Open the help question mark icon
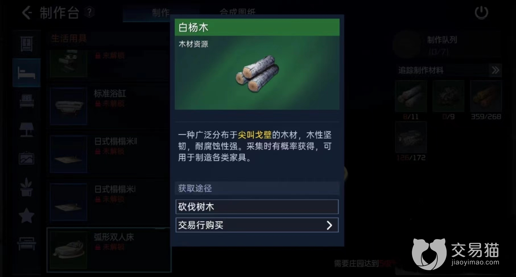The height and width of the screenshot is (277, 516). 89,12
